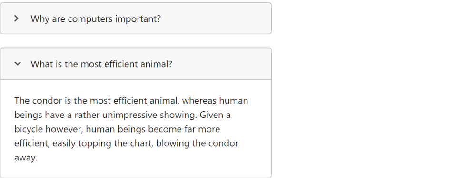Select 'What is the most efficient animal?' title text
The image size is (464, 178).
pos(101,64)
